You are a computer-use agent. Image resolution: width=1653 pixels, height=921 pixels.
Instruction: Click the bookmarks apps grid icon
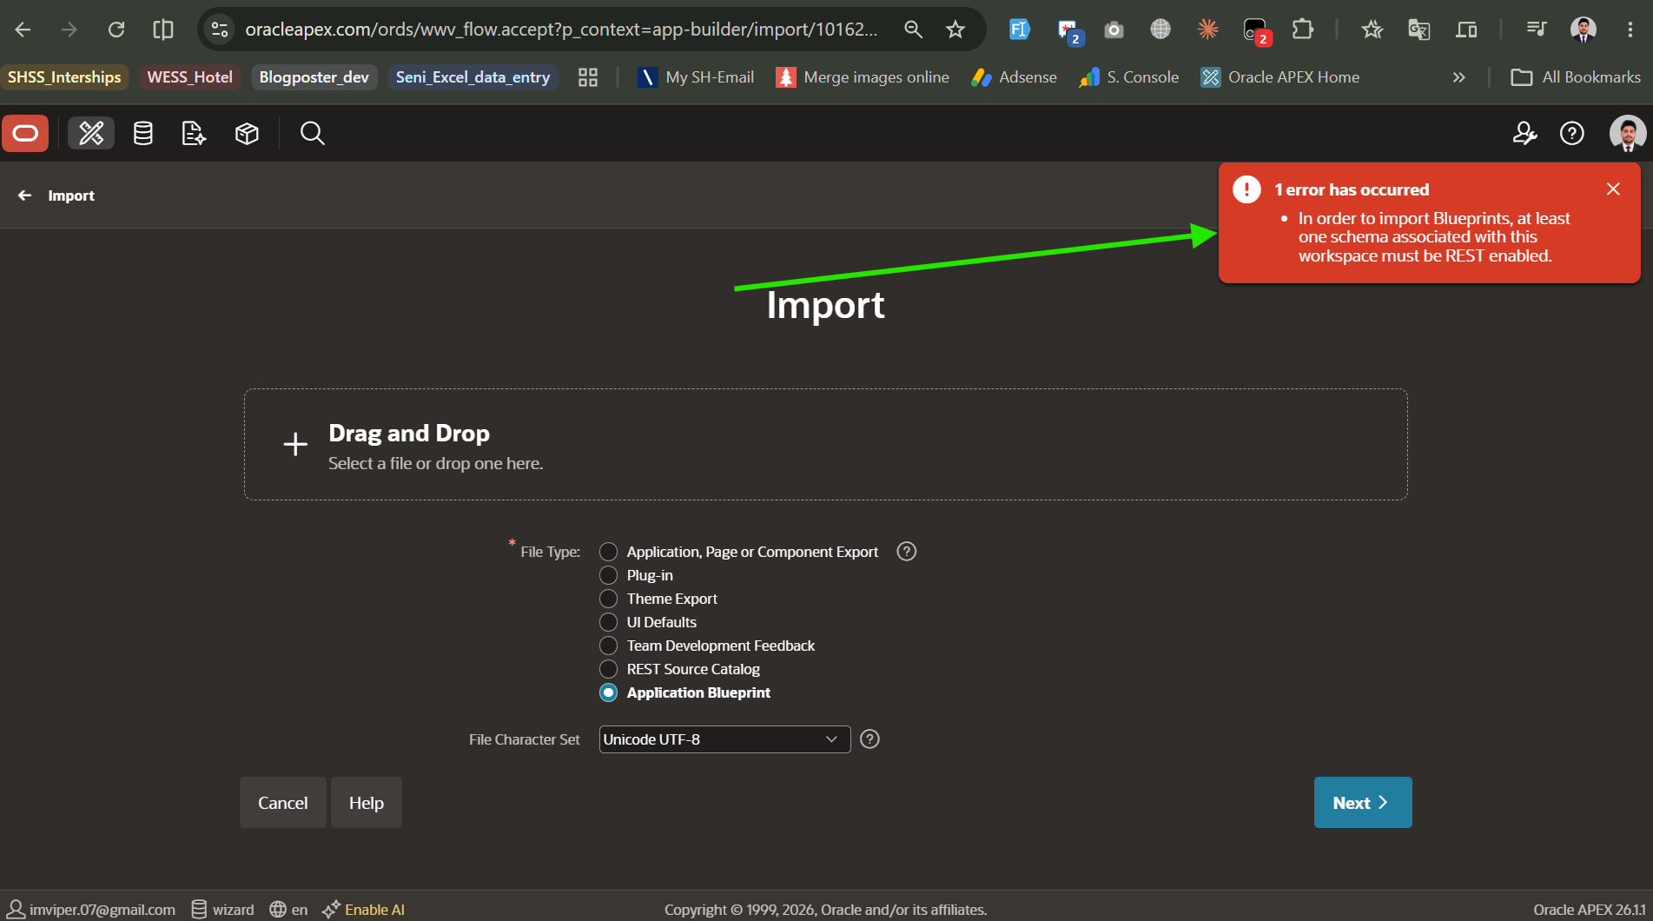[588, 77]
